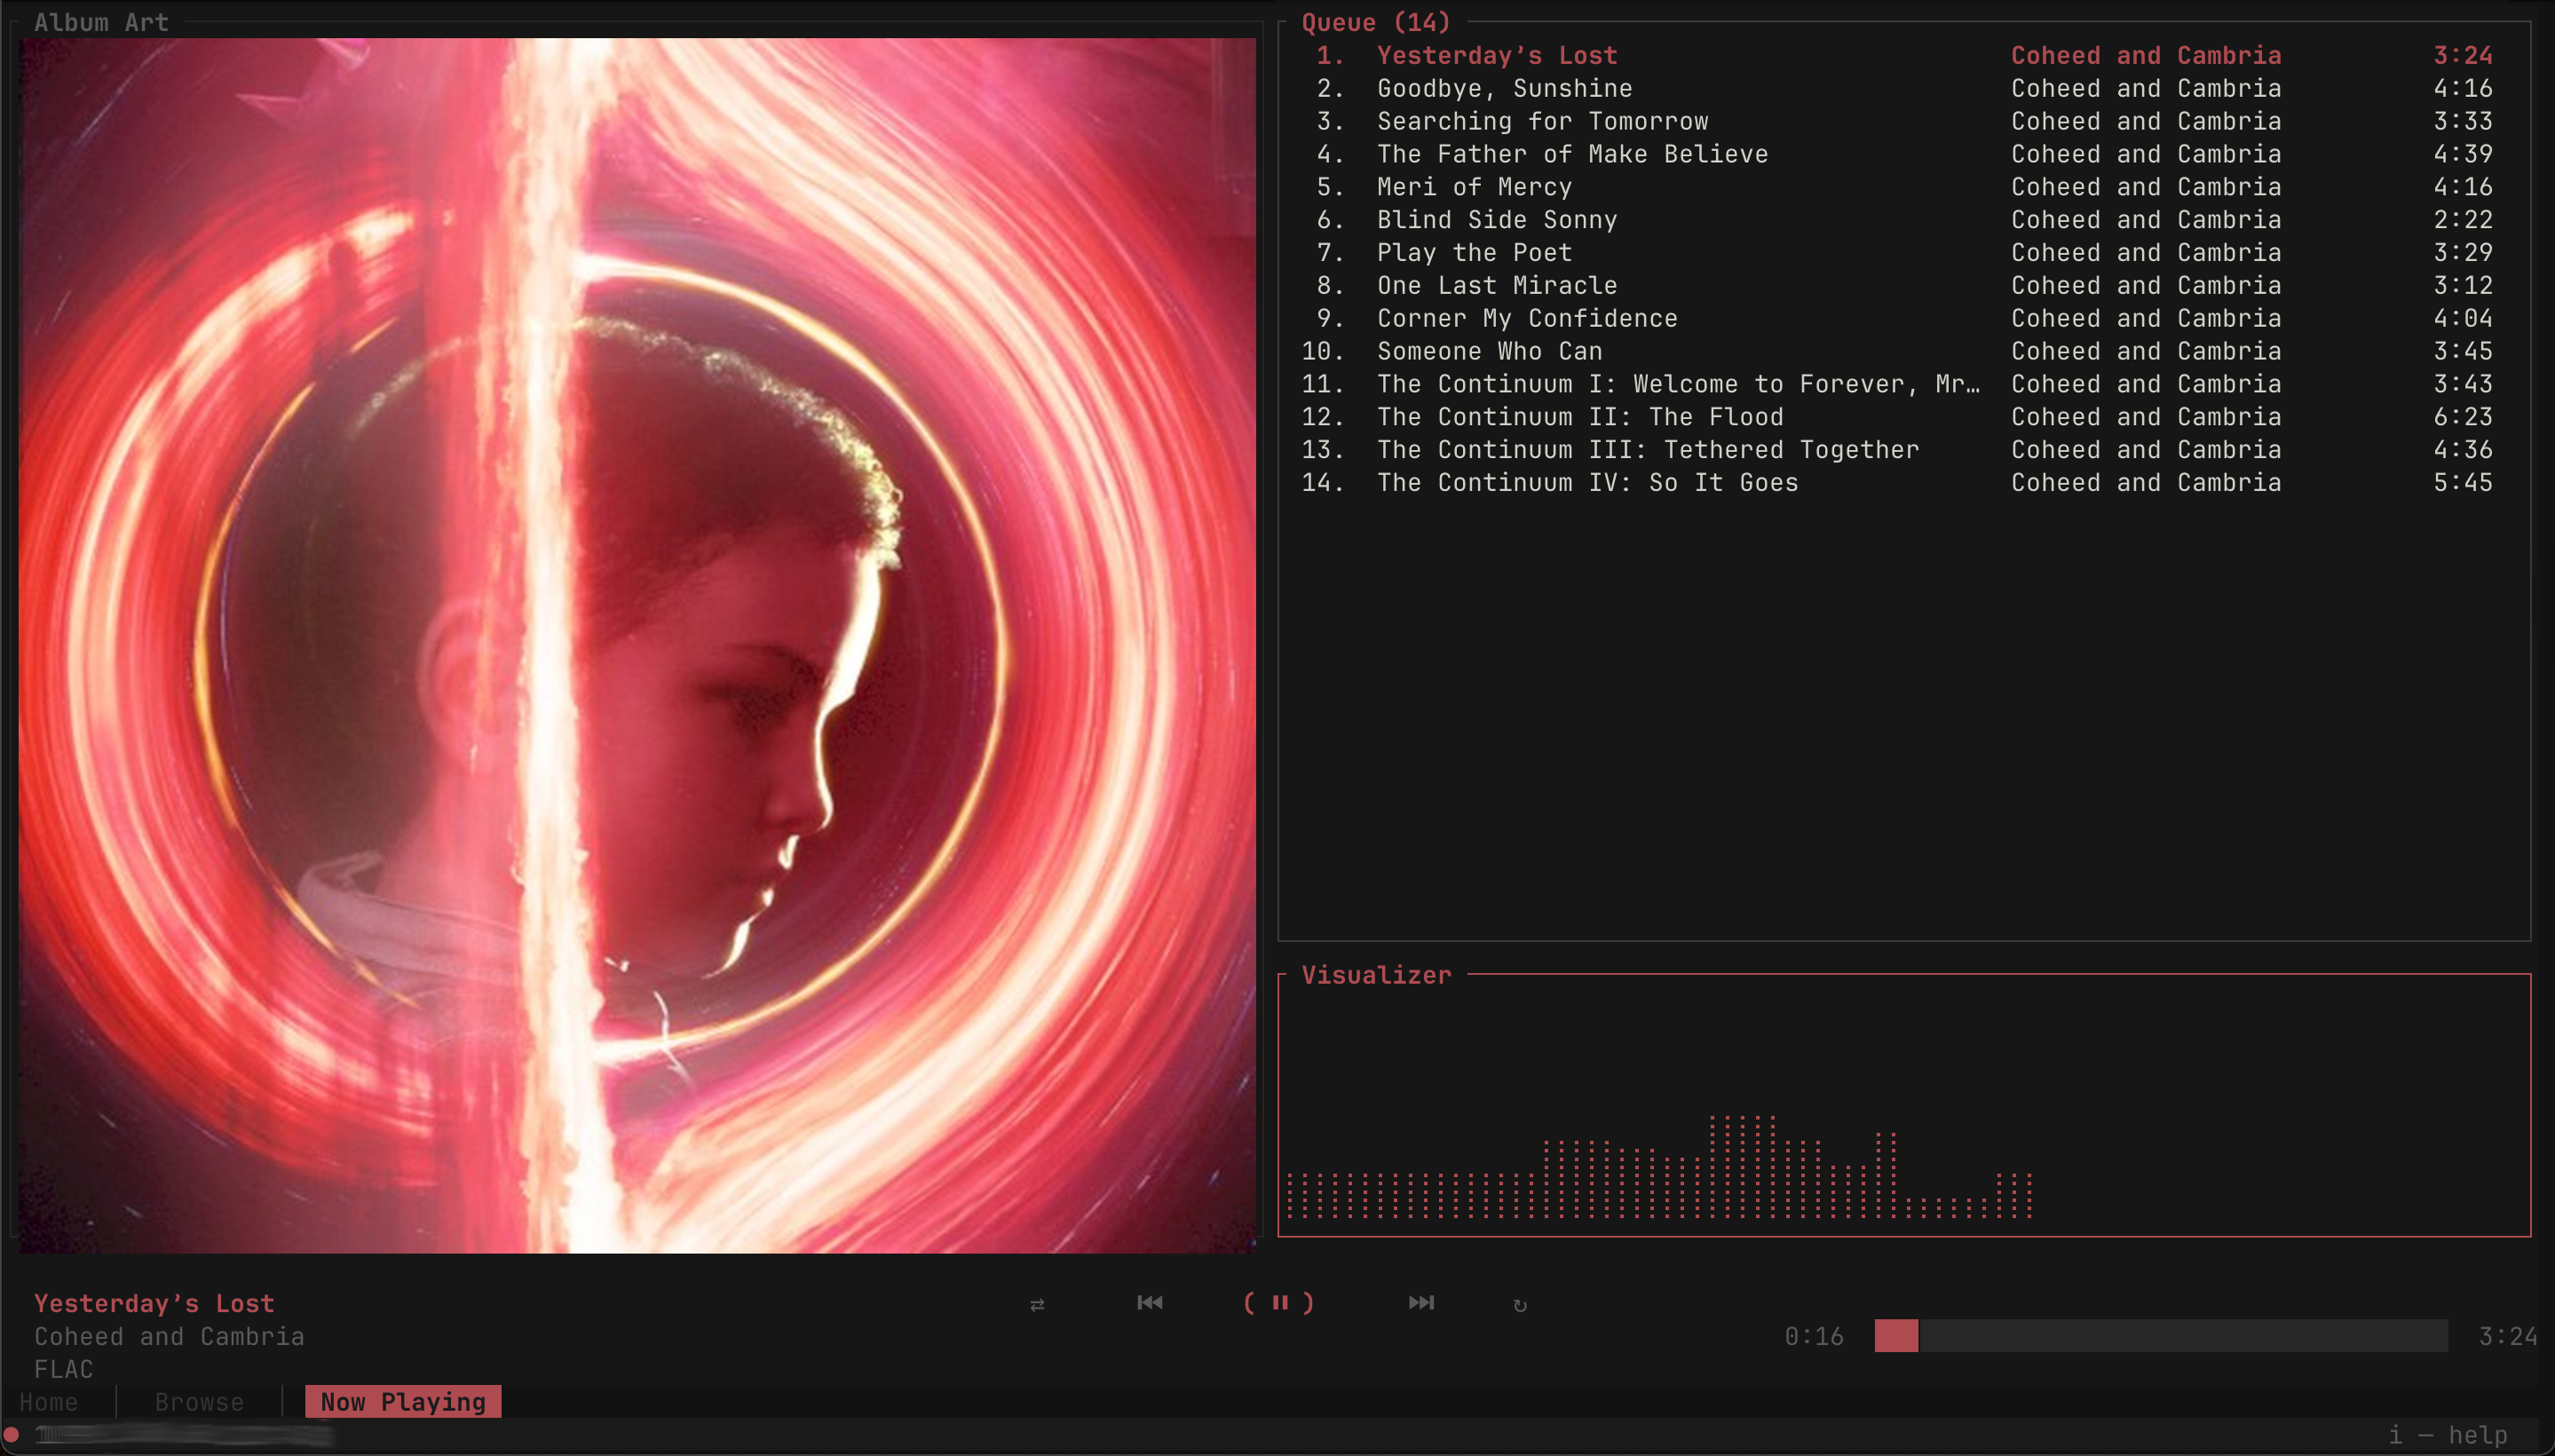Click now-playing title Yesterday's Lost at bottom
This screenshot has height=1456, width=2555.
click(x=154, y=1304)
